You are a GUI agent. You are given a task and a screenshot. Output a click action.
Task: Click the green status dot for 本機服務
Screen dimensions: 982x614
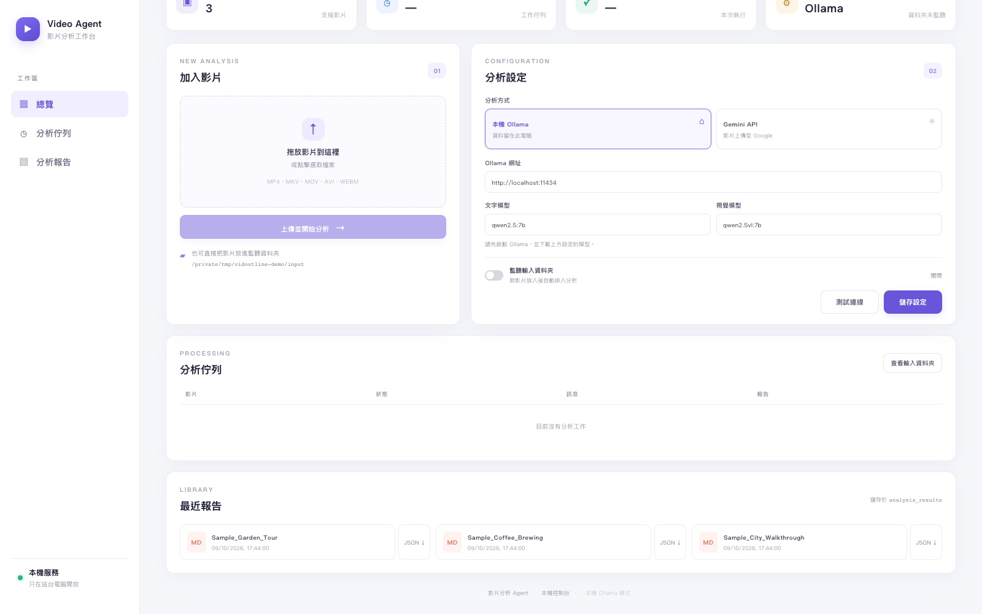click(x=20, y=578)
